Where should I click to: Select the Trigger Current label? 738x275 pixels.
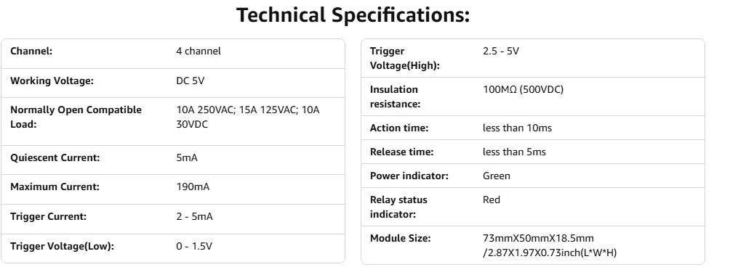[49, 217]
